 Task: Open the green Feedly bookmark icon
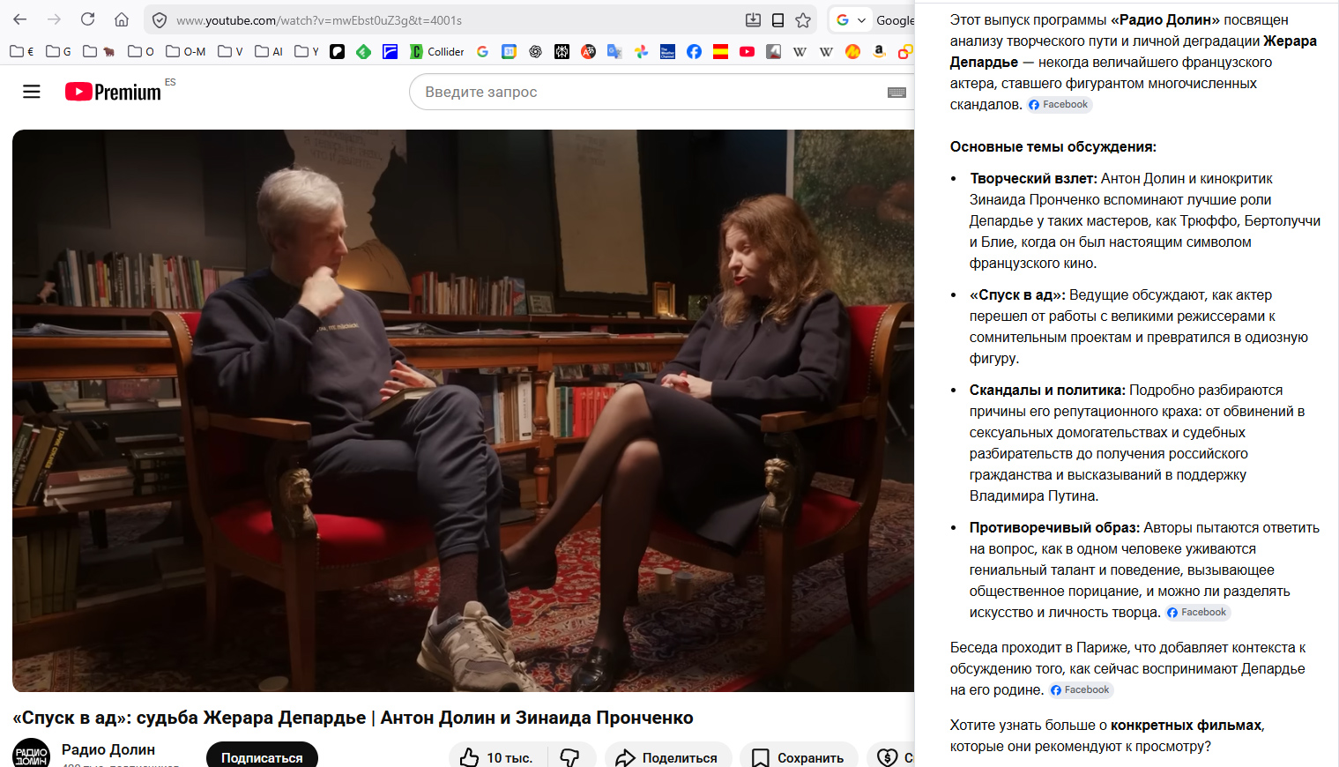(x=363, y=51)
